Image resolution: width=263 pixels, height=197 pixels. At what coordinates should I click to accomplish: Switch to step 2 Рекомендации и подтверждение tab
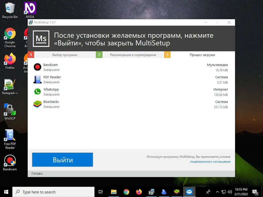[130, 55]
